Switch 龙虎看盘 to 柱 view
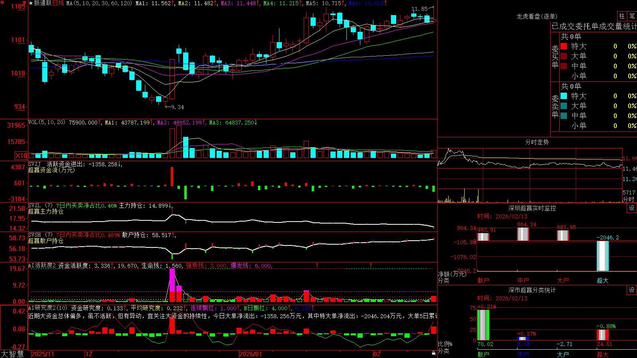637x358 pixels. 622,16
